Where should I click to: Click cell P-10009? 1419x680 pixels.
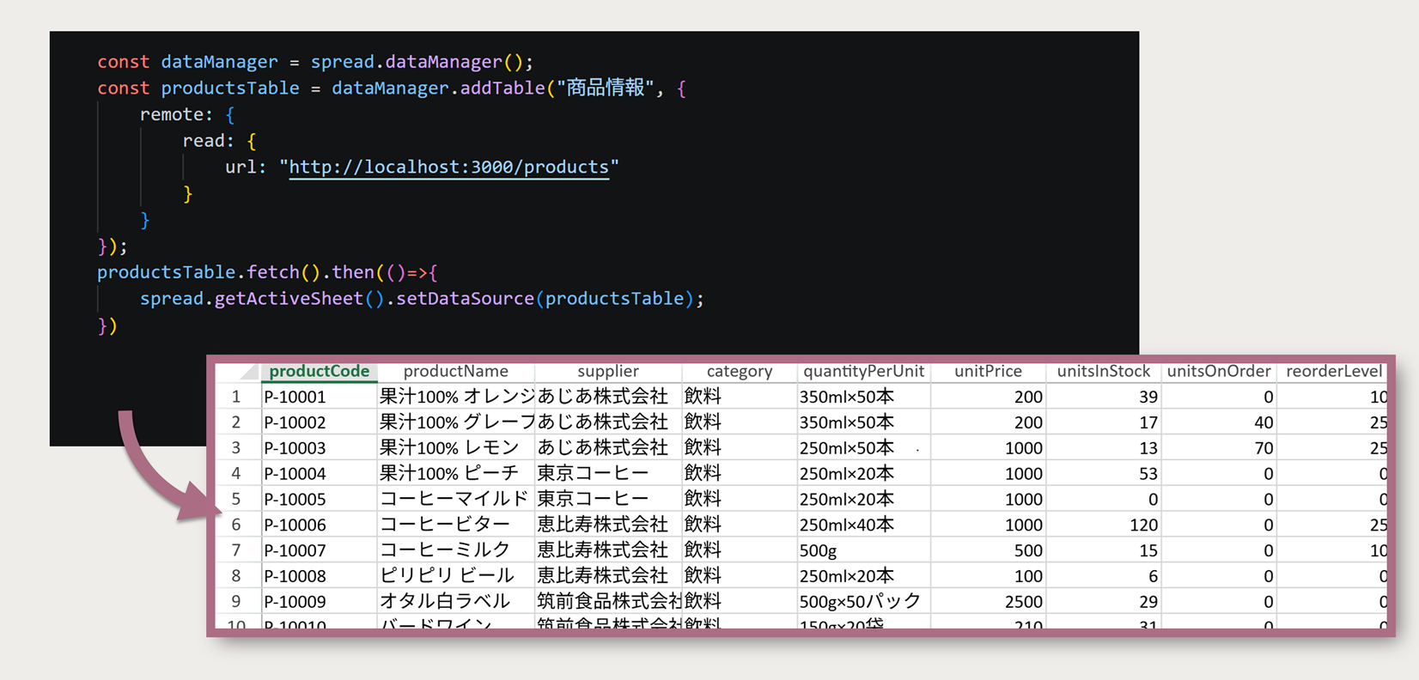click(319, 601)
